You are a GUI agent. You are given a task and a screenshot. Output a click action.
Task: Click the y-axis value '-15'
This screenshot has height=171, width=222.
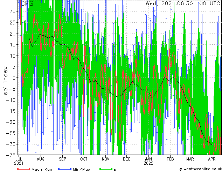click(x=11, y=111)
